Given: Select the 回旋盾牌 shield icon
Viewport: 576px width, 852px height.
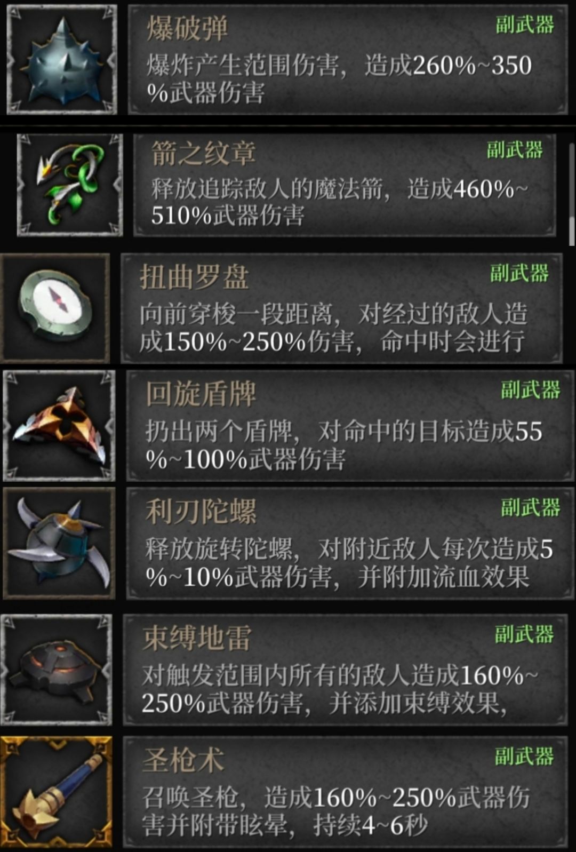Looking at the screenshot, I should (x=59, y=426).
